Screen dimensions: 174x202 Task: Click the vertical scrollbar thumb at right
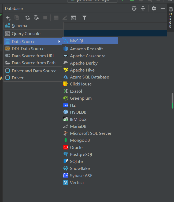pos(172,101)
